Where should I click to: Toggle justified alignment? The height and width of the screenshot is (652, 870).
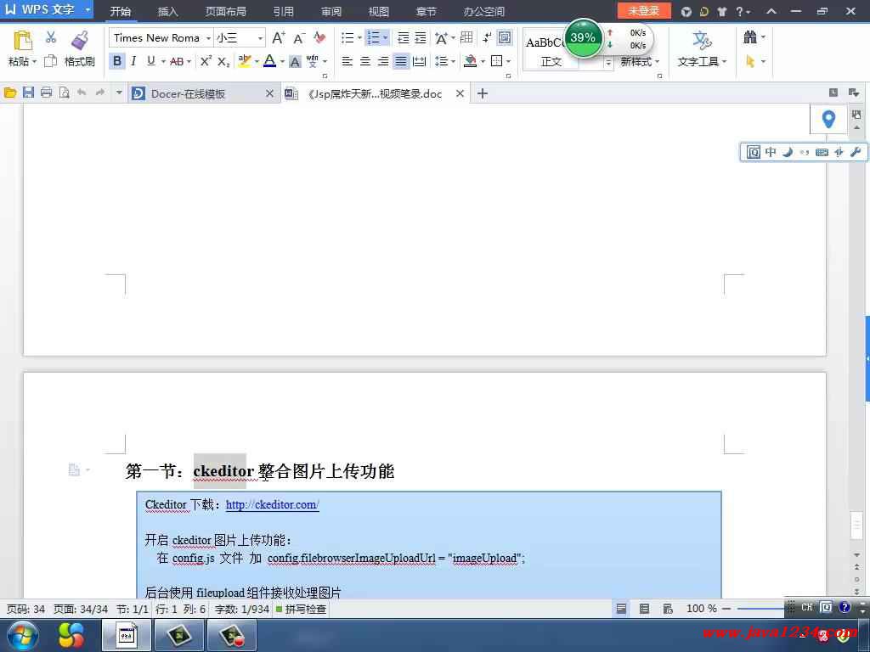tap(401, 61)
